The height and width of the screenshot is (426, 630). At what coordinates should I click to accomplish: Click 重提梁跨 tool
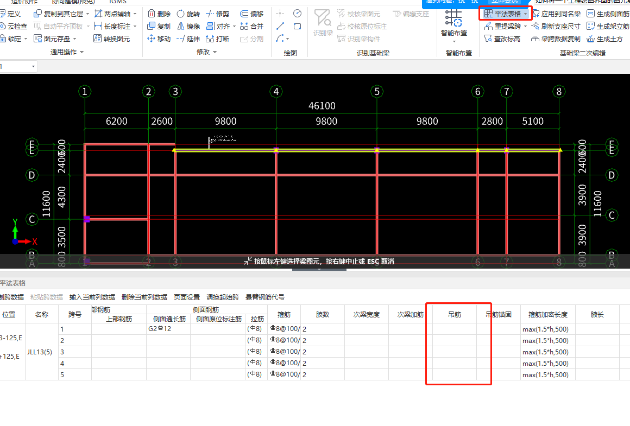pyautogui.click(x=502, y=26)
